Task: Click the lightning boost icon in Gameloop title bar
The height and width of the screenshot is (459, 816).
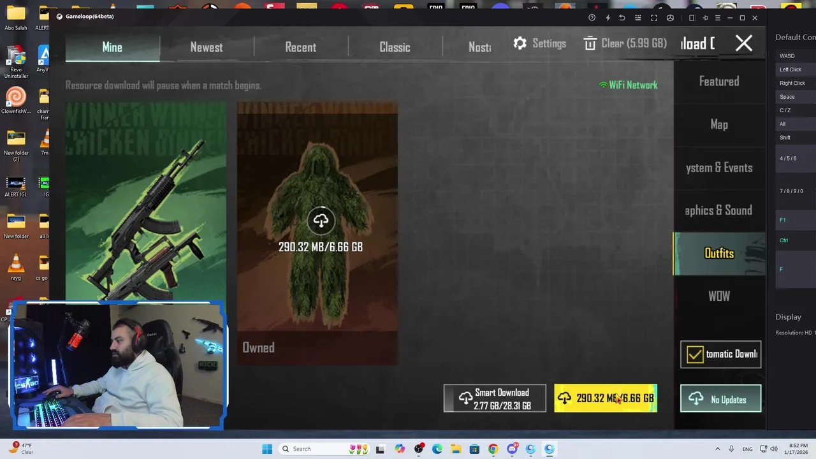Action: tap(608, 18)
